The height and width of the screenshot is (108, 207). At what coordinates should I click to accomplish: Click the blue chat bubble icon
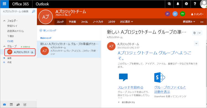[x=123, y=77]
